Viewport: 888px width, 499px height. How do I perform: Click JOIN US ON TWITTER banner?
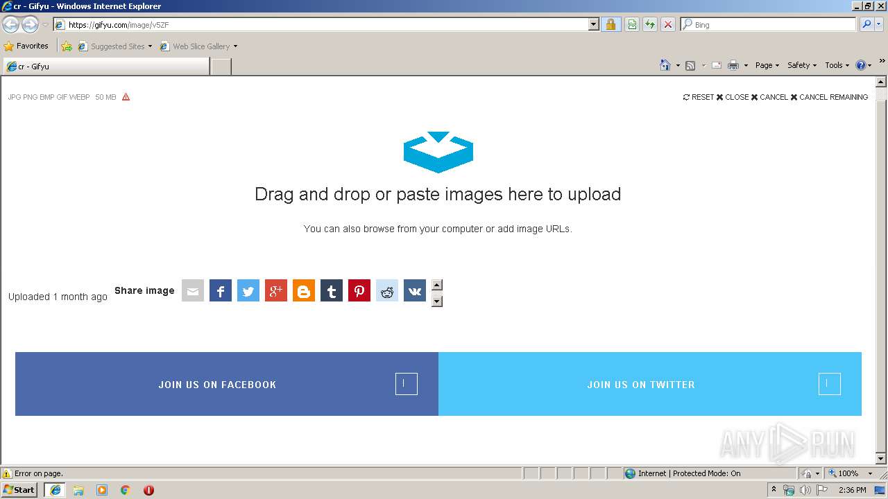click(x=650, y=384)
